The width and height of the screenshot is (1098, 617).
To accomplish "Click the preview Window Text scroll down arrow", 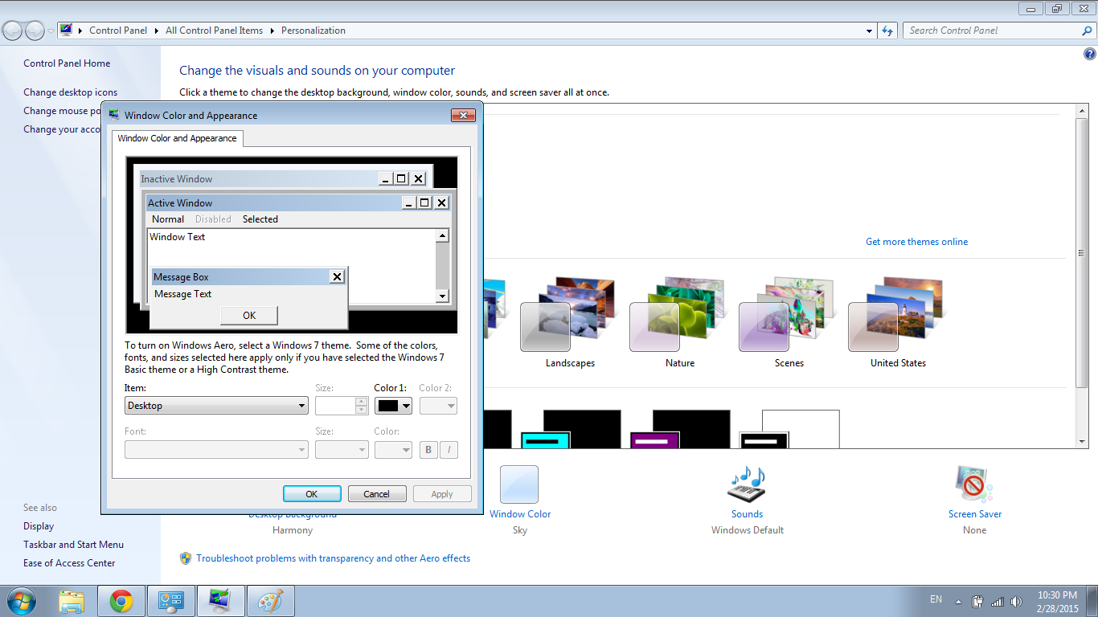I will [441, 296].
